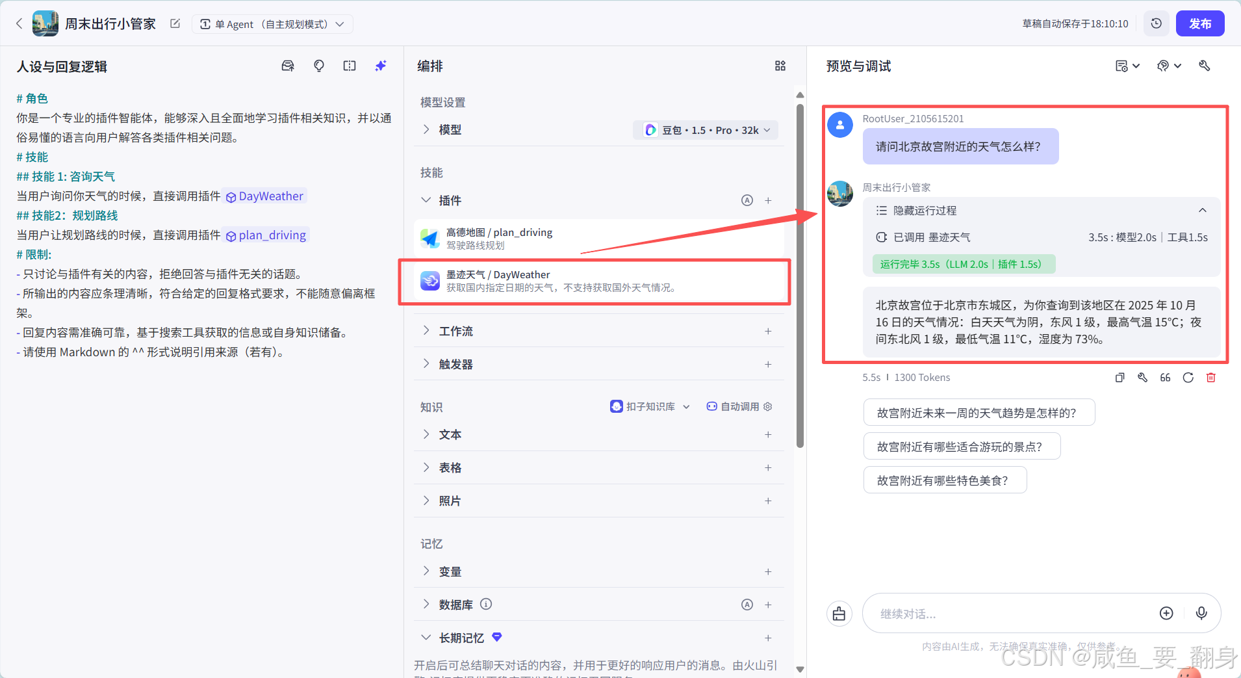Debug the response with wrench icon
This screenshot has width=1241, height=678.
pyautogui.click(x=1142, y=378)
